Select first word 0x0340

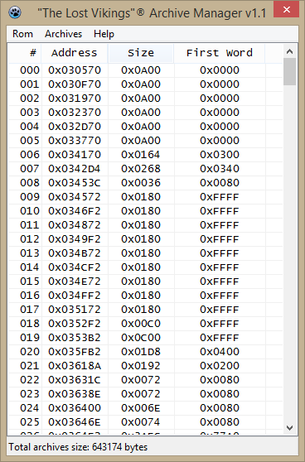[220, 169]
